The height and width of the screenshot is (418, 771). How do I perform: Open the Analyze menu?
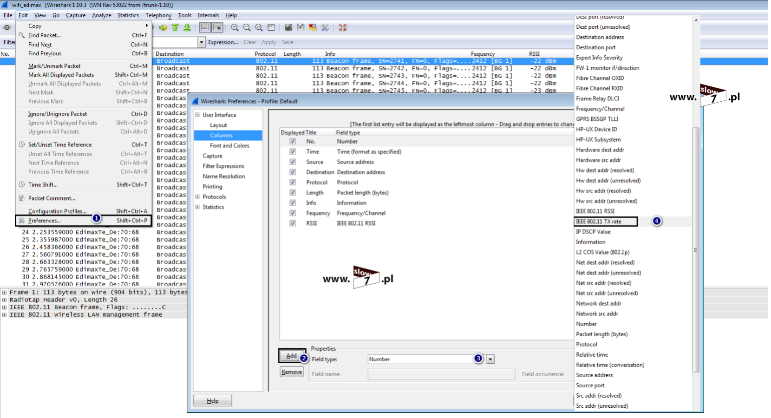coord(101,15)
